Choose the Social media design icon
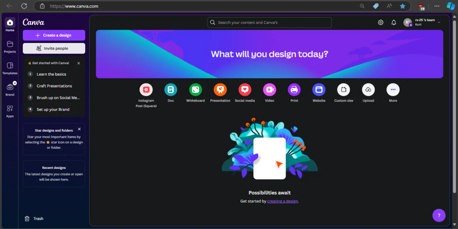The image size is (458, 229). tap(245, 89)
